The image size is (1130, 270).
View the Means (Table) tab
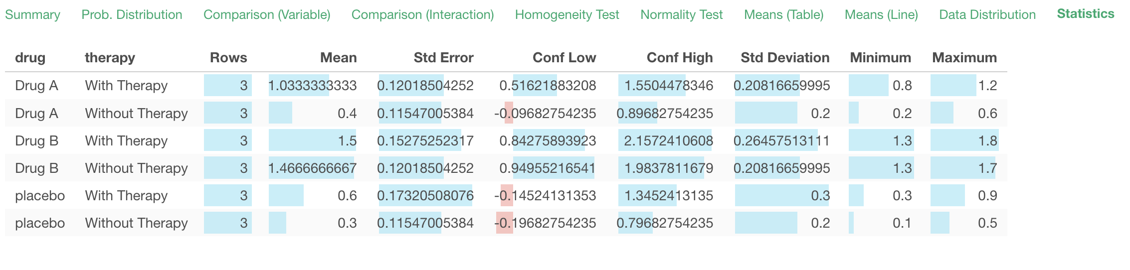click(x=783, y=14)
